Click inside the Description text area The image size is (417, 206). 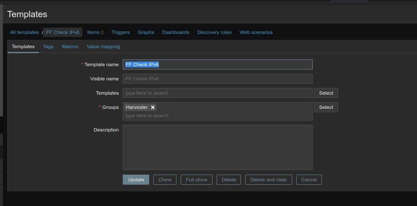(x=217, y=147)
